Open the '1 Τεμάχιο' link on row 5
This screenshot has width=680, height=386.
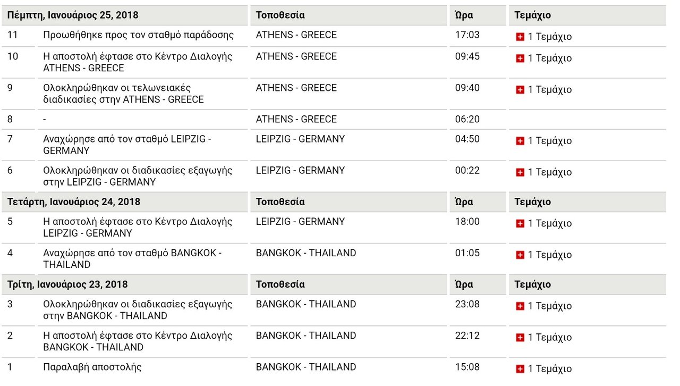click(549, 223)
